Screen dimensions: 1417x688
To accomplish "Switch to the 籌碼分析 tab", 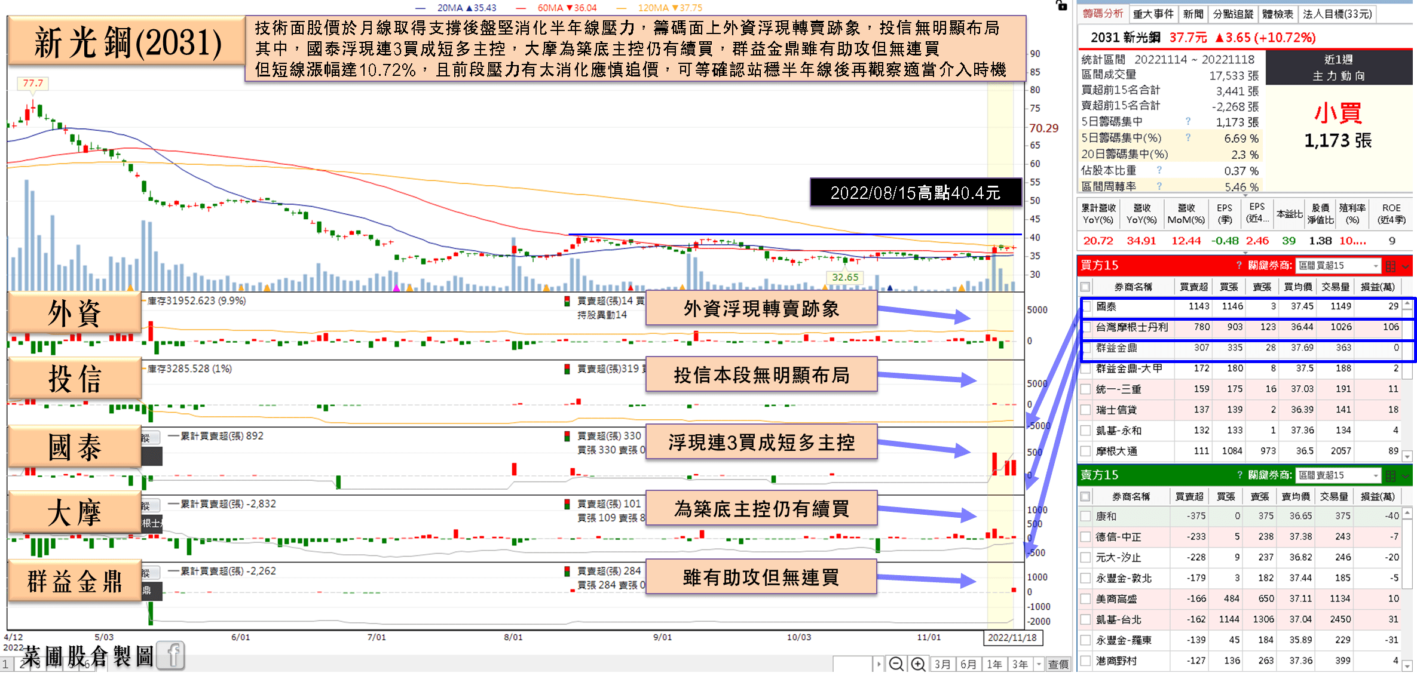I will tap(1103, 14).
